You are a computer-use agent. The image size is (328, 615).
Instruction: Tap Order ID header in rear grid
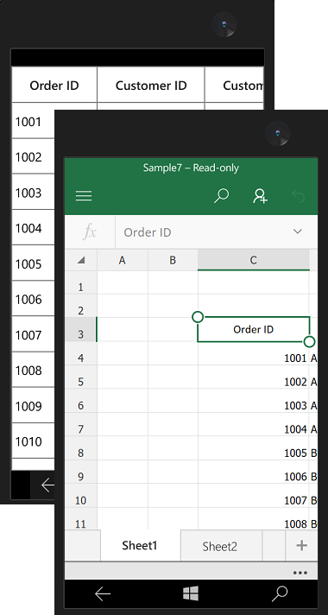(54, 86)
